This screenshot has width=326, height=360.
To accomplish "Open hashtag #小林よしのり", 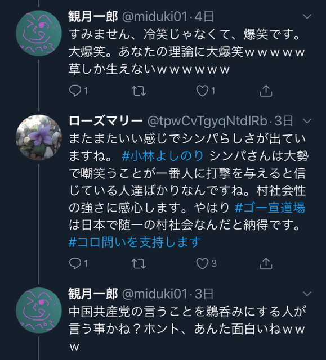I will tap(163, 156).
